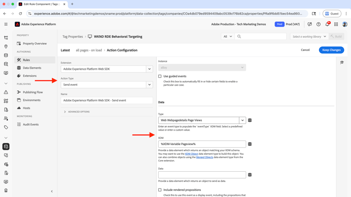Click the data element picker beside Data field
Viewport: 351px width, 197px height.
point(250,175)
